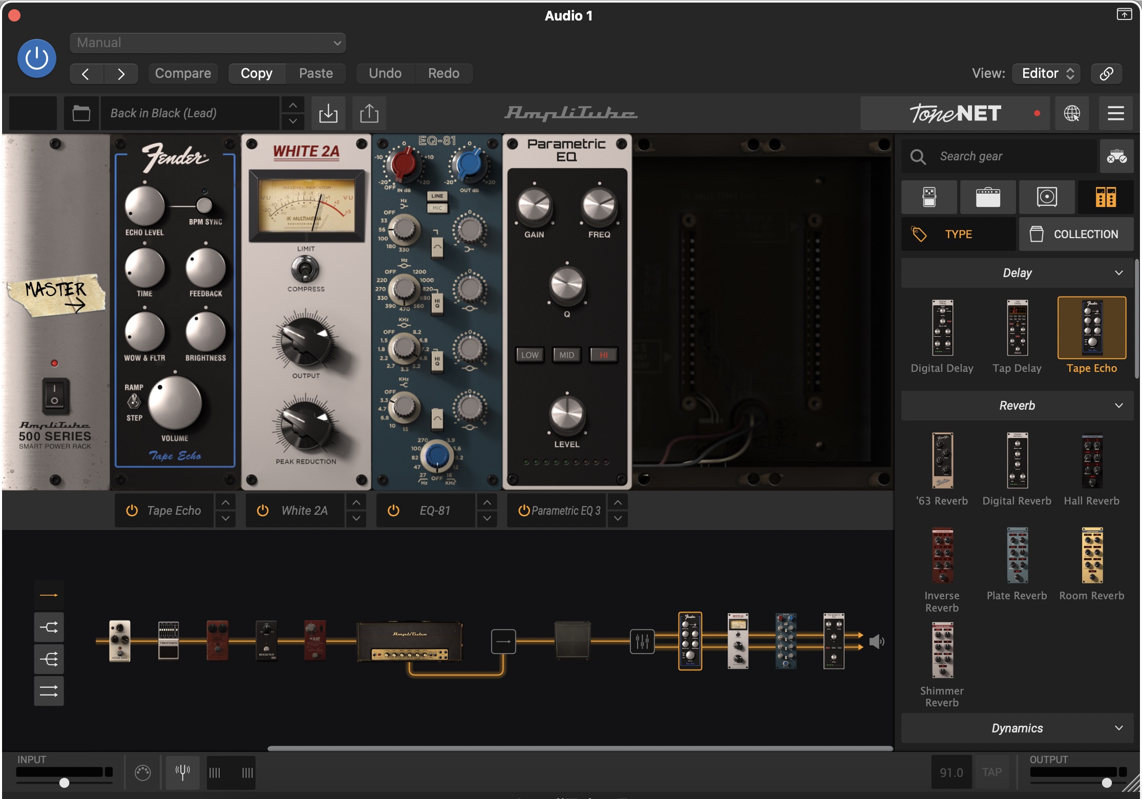Toggle the HI band on Parametric EQ
1142x799 pixels.
coord(604,355)
